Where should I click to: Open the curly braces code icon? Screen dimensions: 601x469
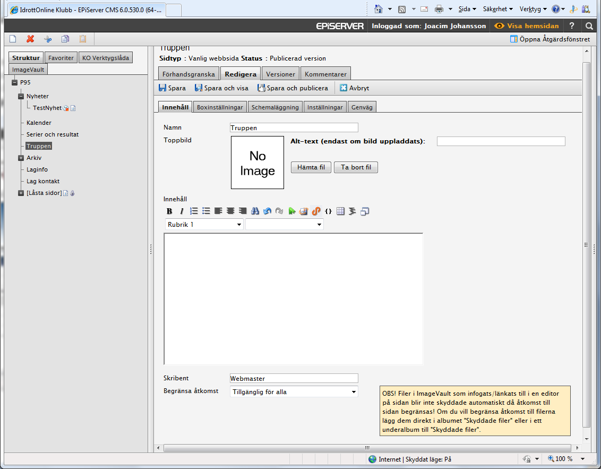point(328,211)
